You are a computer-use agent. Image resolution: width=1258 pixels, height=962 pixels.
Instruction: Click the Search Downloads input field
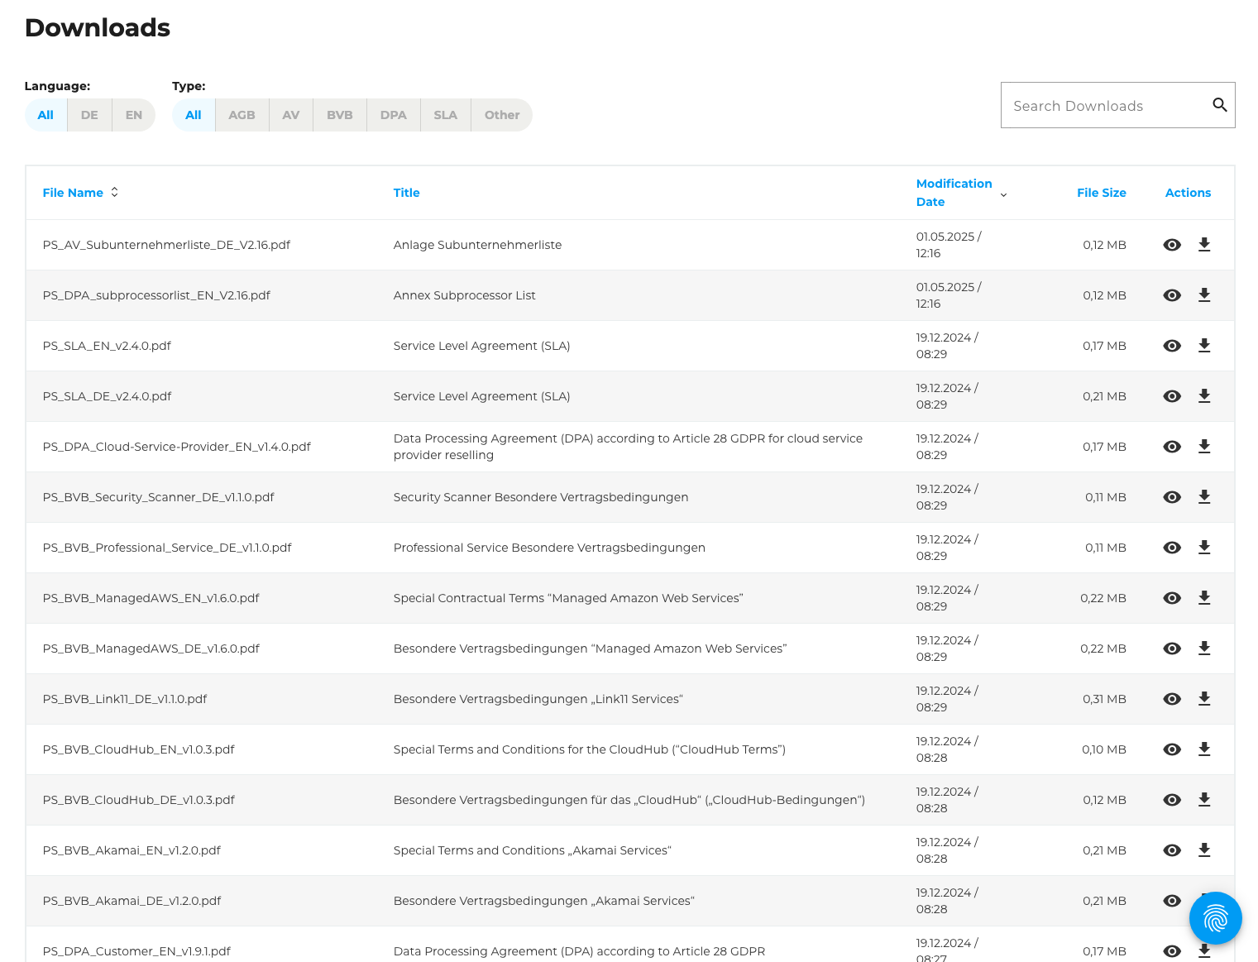[x=1100, y=105]
